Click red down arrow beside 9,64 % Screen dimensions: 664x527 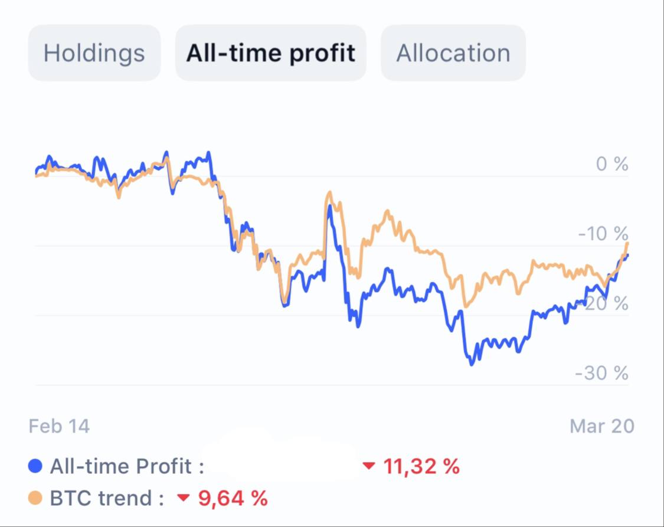184,498
